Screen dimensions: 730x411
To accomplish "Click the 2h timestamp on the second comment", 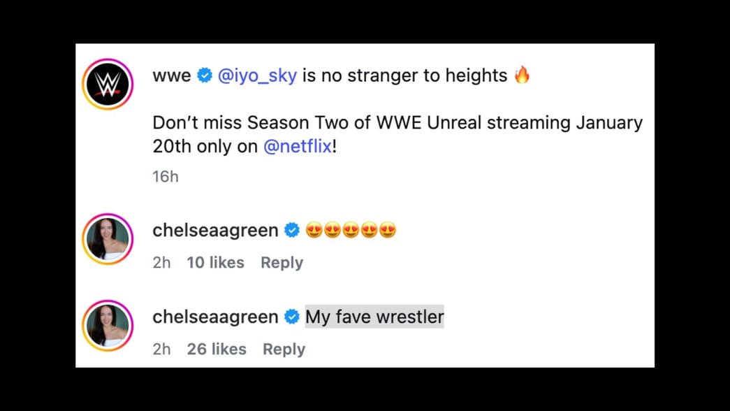I will coord(161,348).
